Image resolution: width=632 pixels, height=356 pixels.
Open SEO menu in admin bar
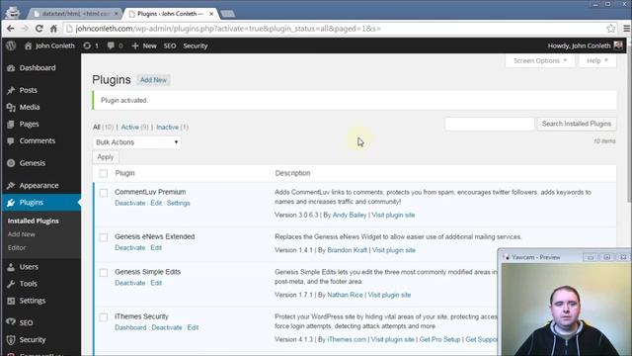(x=170, y=45)
